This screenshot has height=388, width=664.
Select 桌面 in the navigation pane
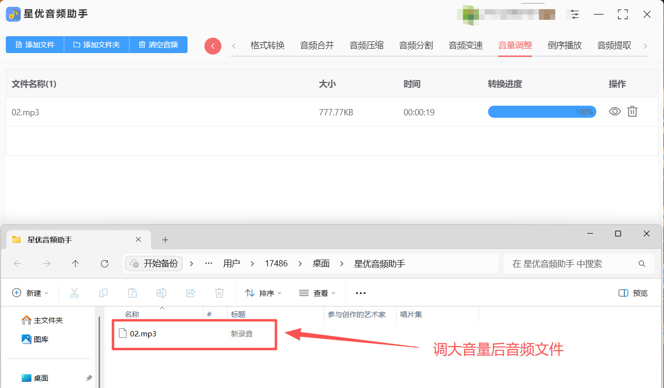35,378
